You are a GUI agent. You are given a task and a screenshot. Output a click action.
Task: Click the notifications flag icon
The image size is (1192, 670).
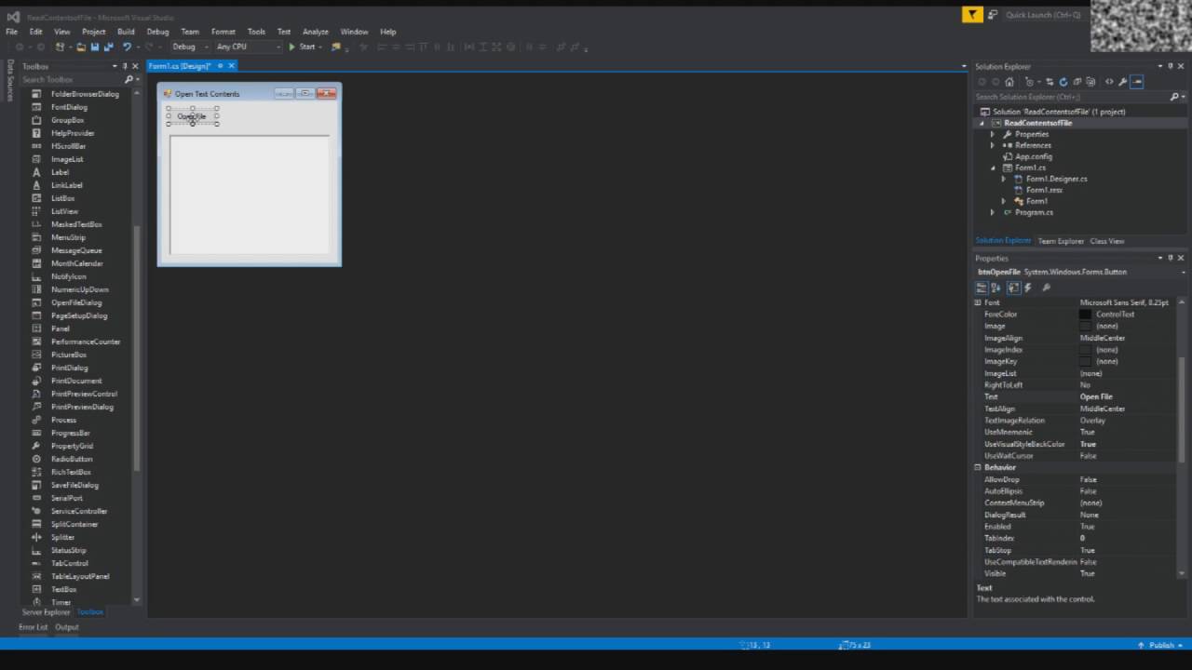pyautogui.click(x=972, y=14)
